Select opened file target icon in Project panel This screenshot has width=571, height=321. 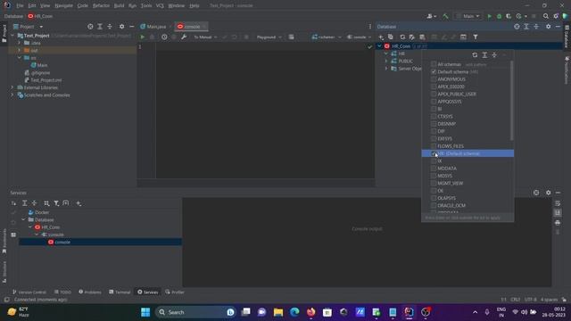[x=90, y=27]
